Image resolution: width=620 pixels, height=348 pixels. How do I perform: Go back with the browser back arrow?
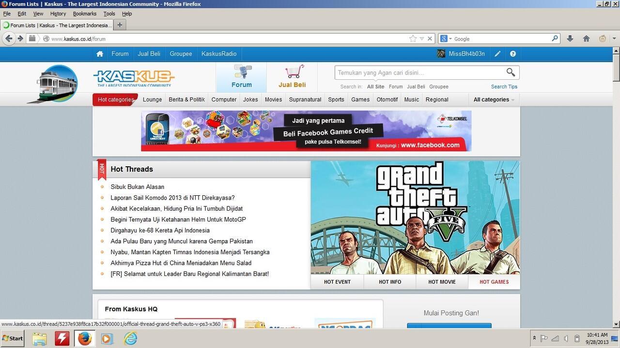click(x=9, y=39)
